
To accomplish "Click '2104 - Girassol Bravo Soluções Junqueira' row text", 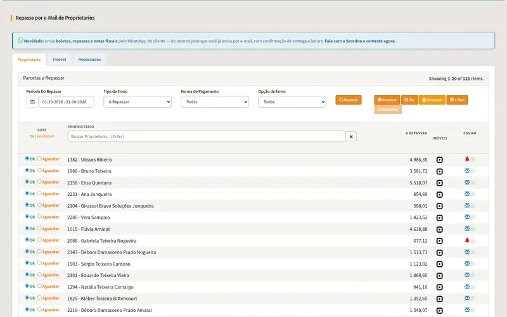I will (110, 206).
